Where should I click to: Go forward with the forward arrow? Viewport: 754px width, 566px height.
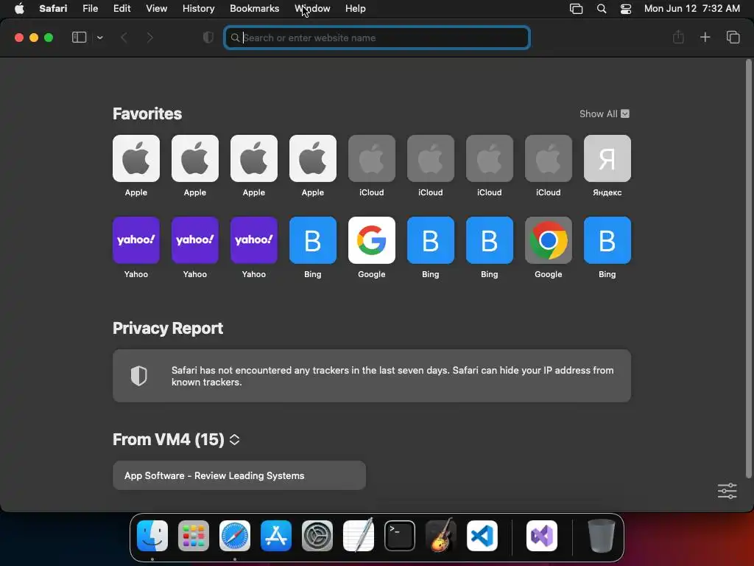149,38
